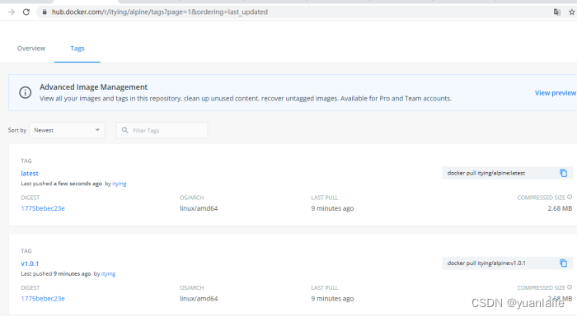Open digest 1775bebec23e under the latest tag

pos(43,208)
